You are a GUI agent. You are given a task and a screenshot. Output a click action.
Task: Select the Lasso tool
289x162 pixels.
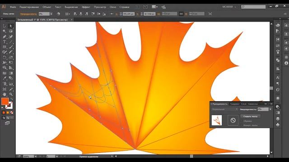pos(11,31)
